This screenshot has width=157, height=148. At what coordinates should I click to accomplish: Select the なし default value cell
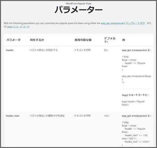pos(106,50)
